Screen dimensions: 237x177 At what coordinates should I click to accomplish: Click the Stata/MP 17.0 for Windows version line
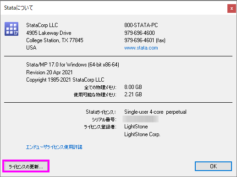click(x=72, y=65)
